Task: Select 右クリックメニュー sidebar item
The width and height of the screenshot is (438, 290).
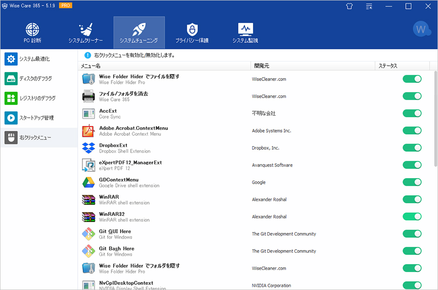Action: coord(39,138)
